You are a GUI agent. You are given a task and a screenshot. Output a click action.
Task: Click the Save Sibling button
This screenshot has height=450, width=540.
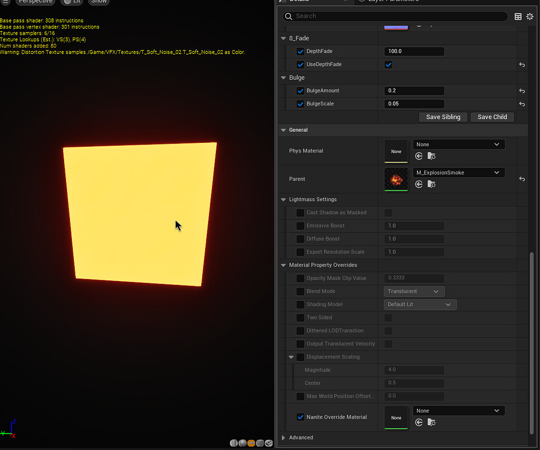click(443, 117)
